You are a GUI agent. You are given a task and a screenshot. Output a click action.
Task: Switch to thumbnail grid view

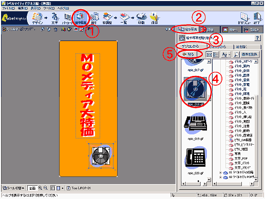(209, 54)
